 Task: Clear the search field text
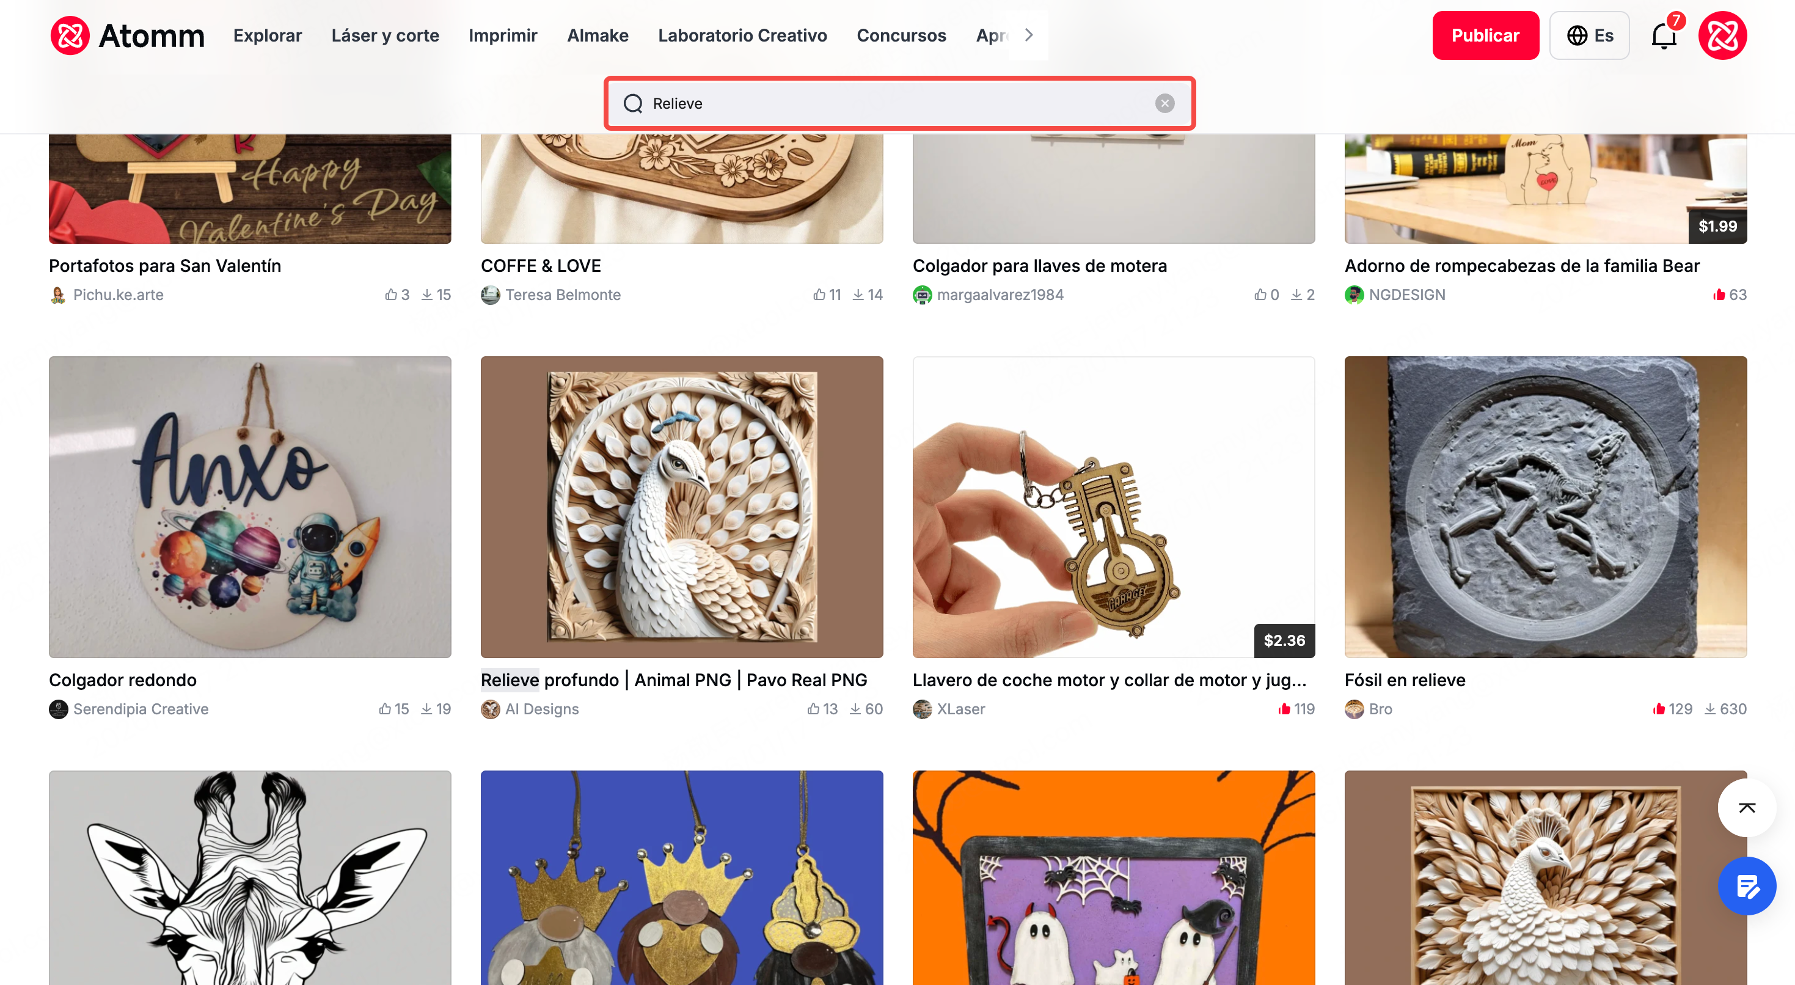coord(1164,103)
